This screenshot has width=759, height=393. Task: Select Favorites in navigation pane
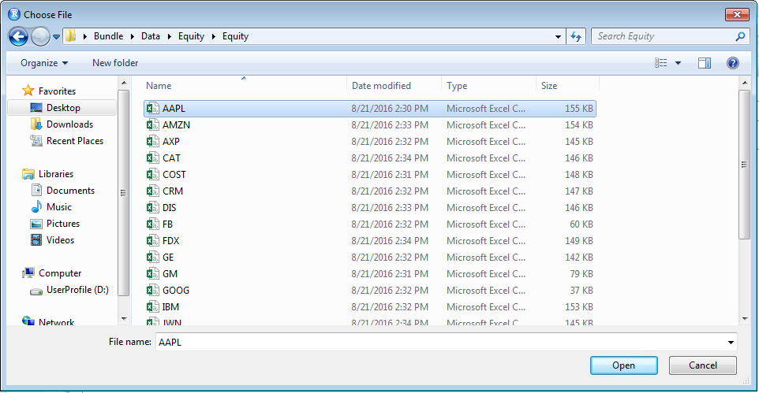(x=57, y=91)
